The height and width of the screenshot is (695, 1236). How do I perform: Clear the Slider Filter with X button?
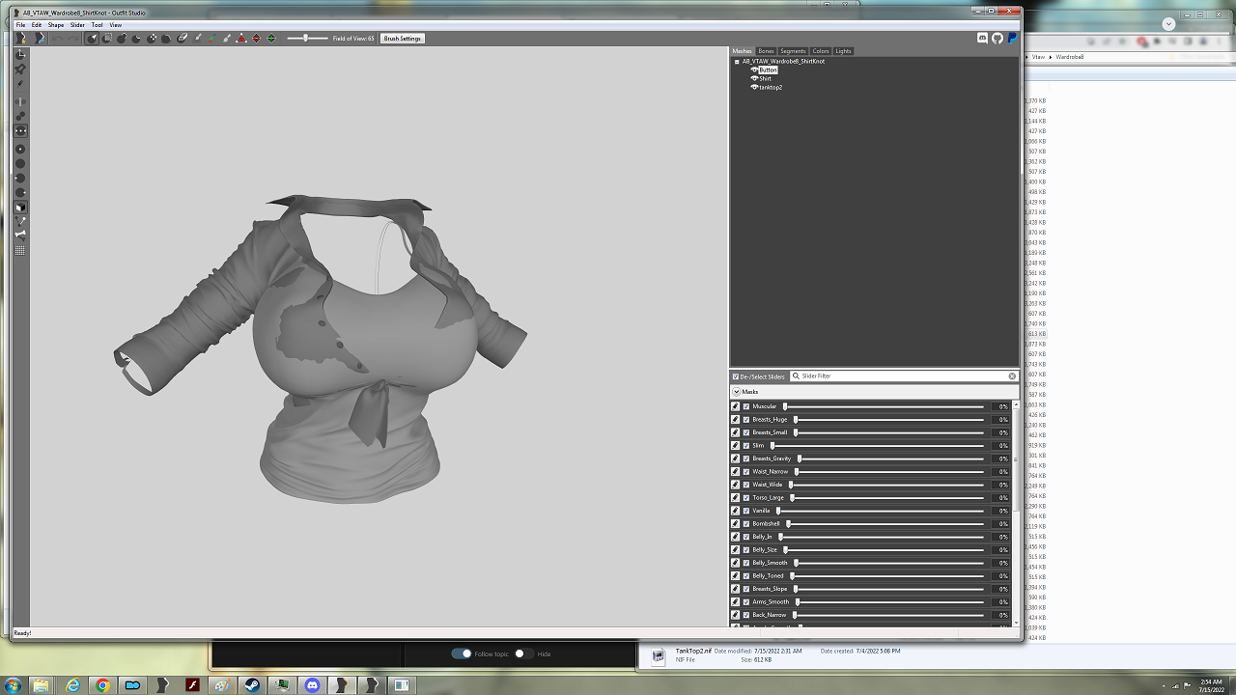click(x=1012, y=376)
